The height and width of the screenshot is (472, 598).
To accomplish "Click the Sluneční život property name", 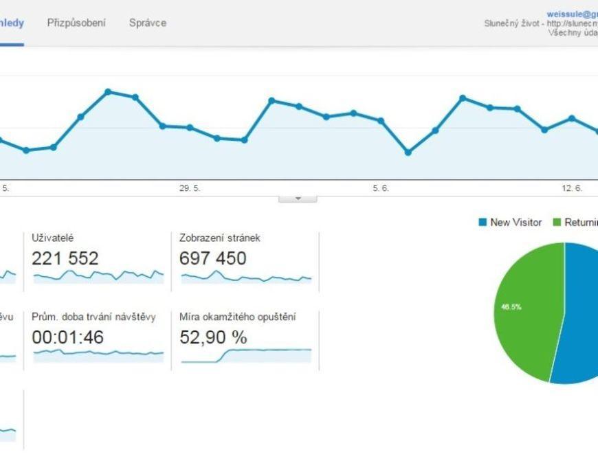I will pyautogui.click(x=513, y=23).
